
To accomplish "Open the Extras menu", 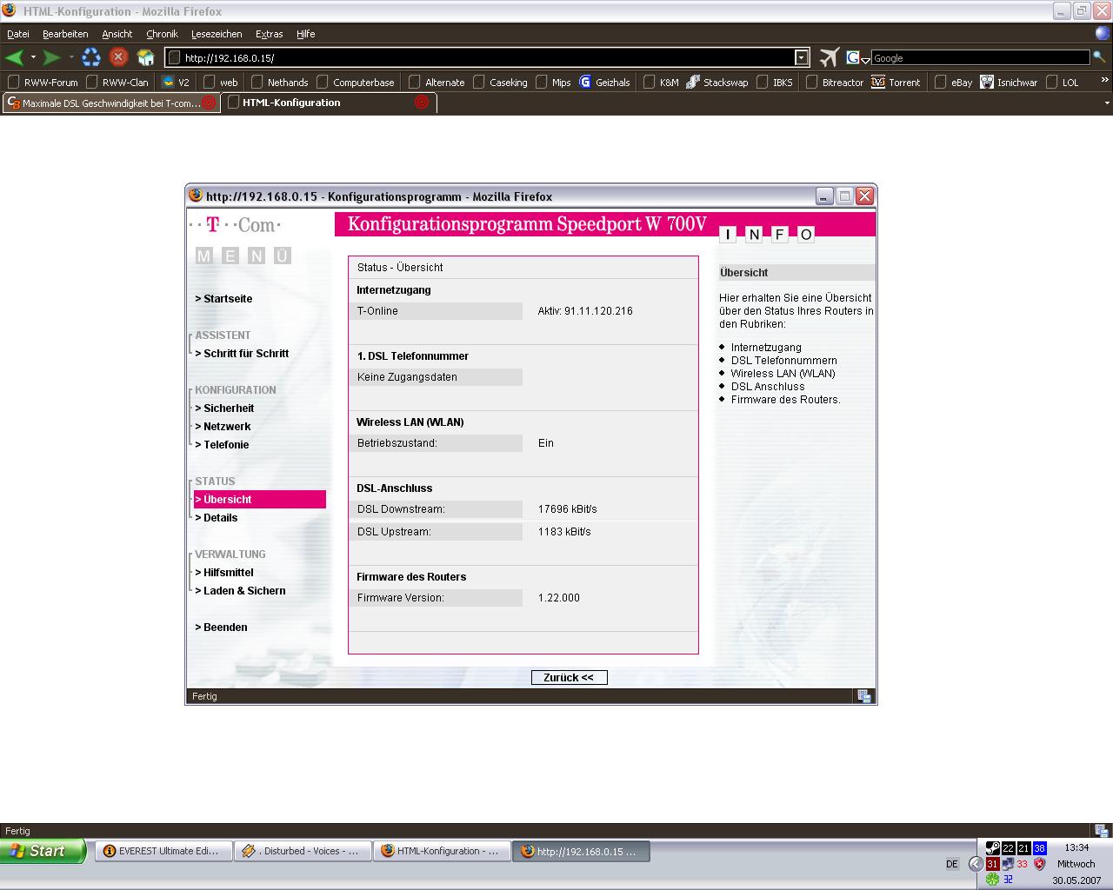I will [x=269, y=34].
